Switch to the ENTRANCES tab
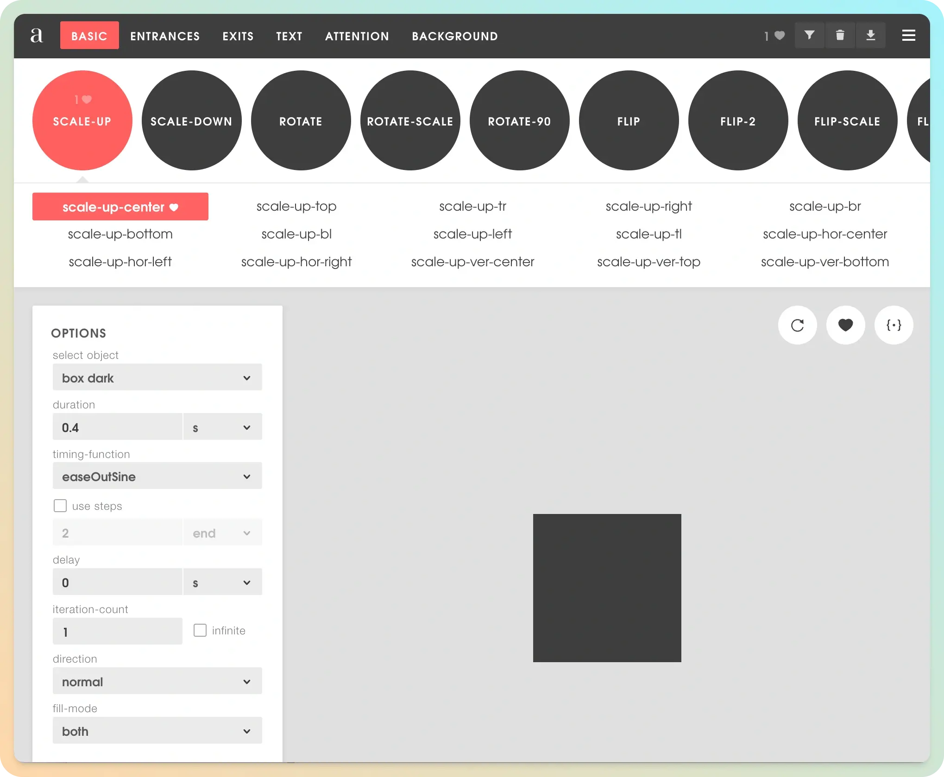 [x=165, y=36]
